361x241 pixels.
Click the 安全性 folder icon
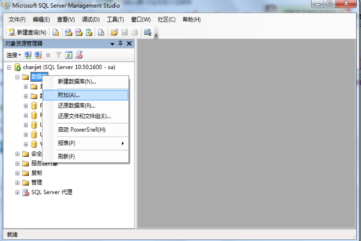[26, 153]
